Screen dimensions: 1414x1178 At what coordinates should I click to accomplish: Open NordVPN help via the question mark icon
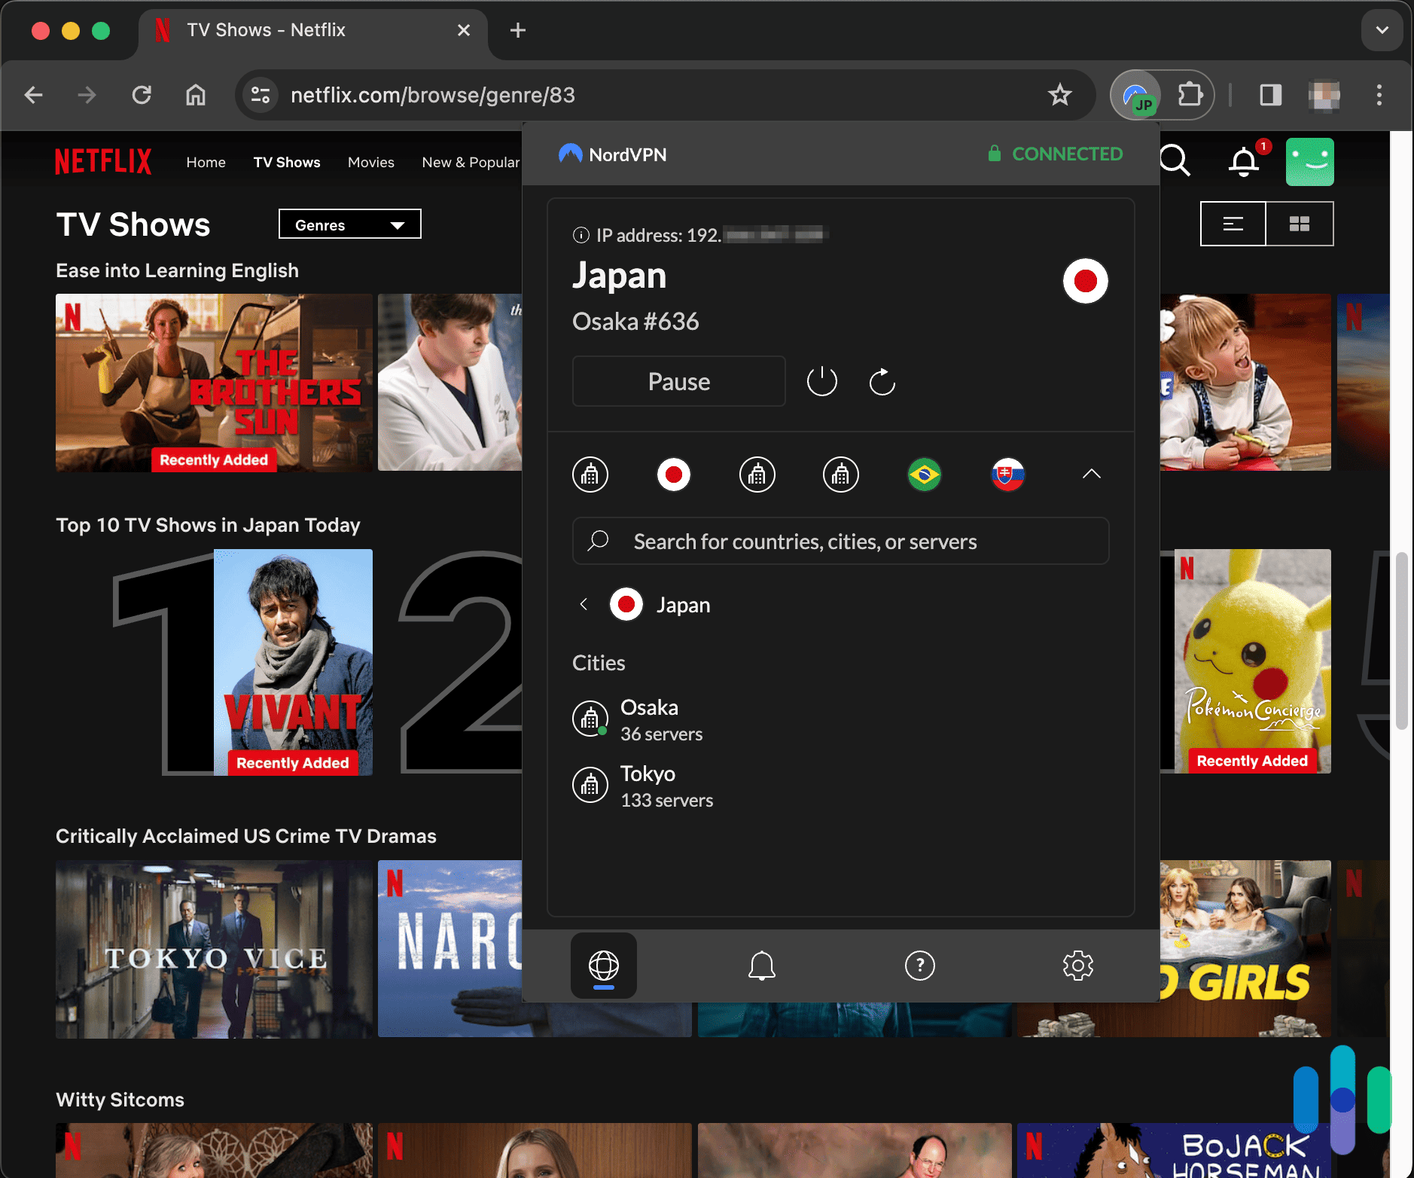919,966
